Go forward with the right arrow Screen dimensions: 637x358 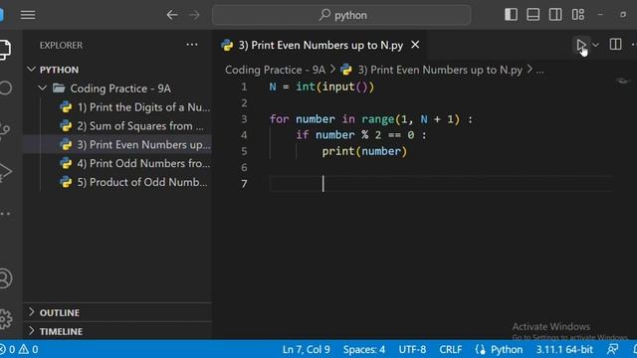(195, 15)
